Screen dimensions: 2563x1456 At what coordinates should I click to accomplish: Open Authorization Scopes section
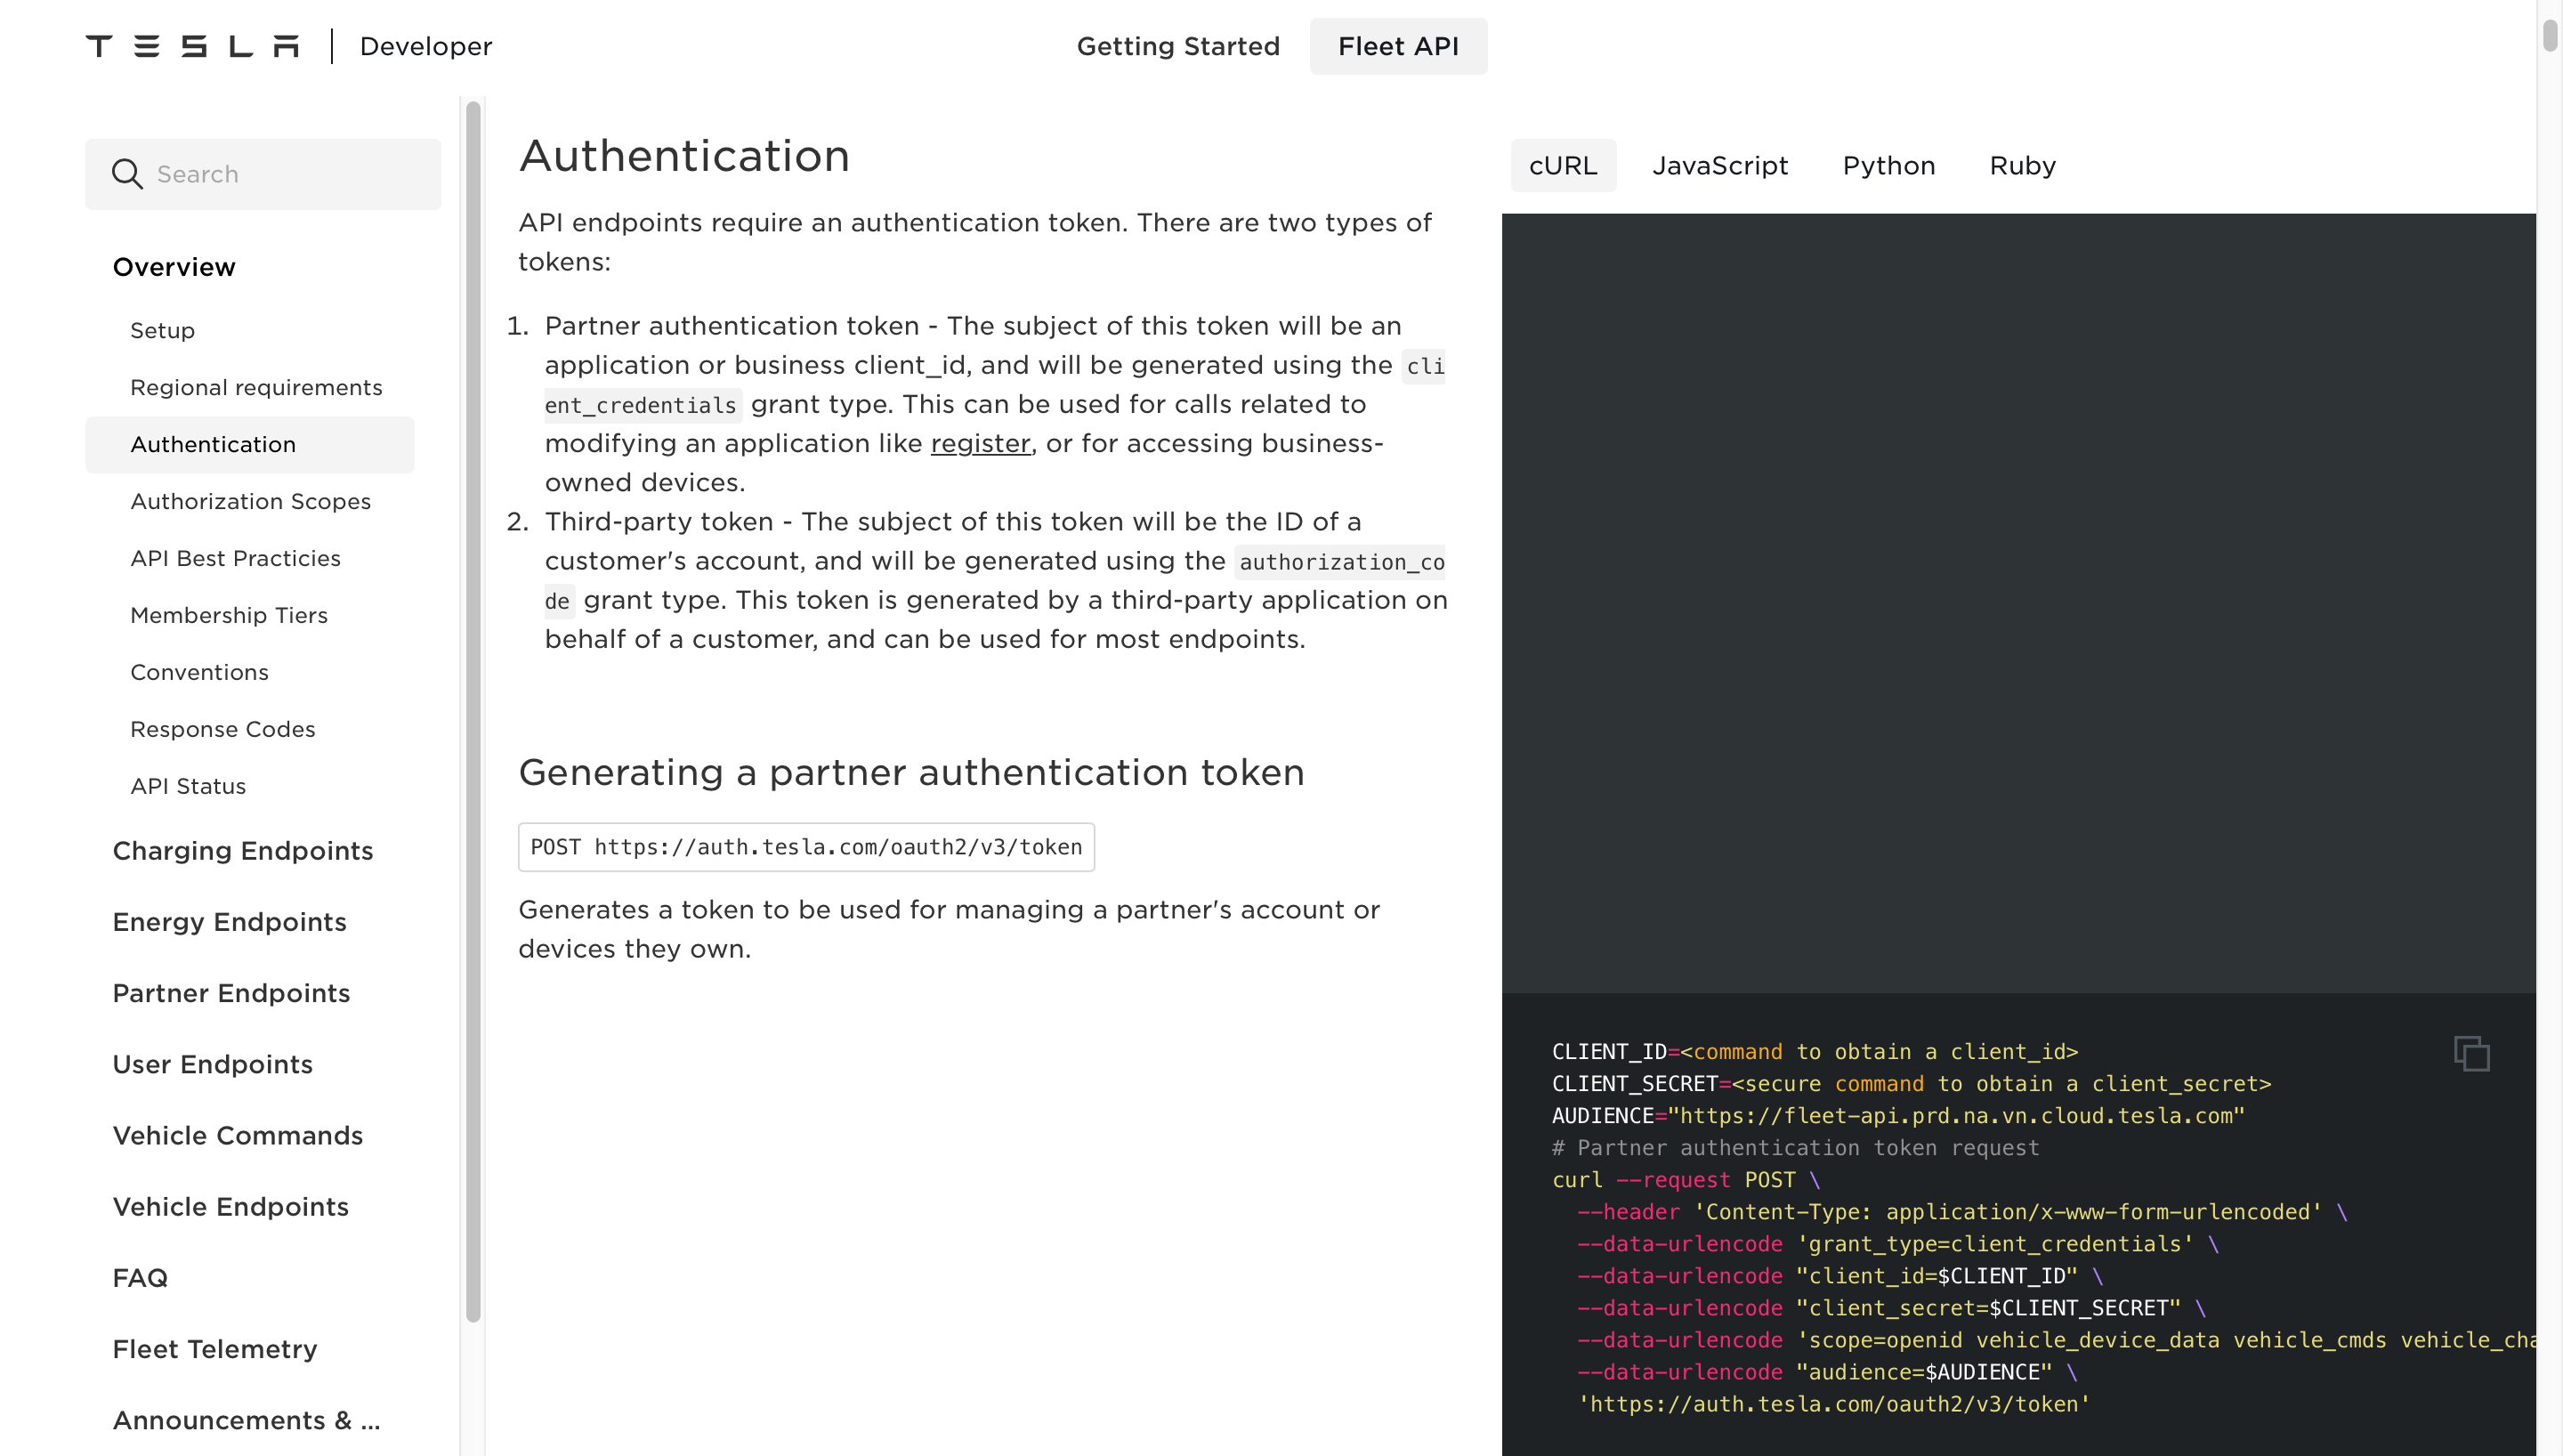[250, 501]
